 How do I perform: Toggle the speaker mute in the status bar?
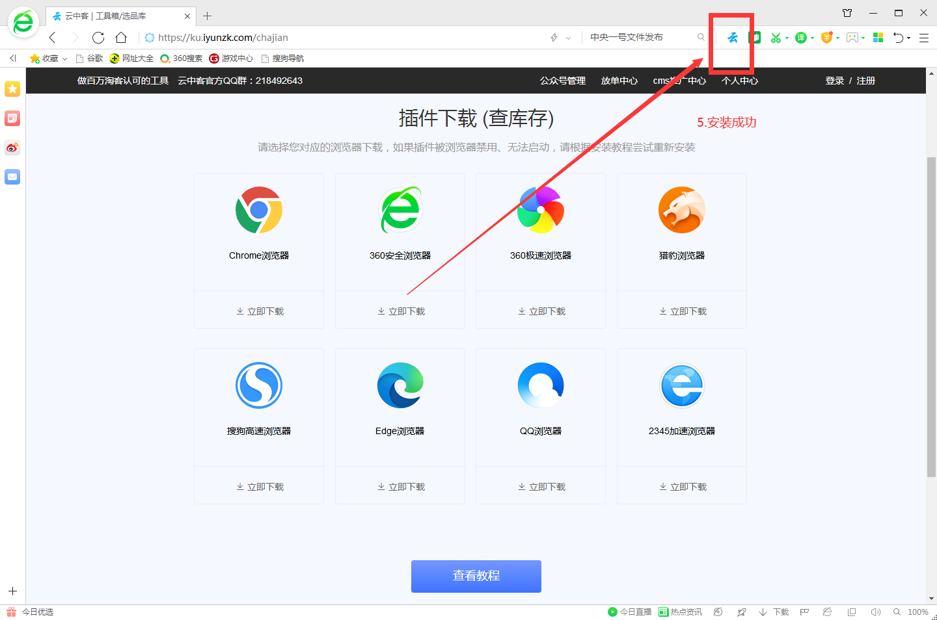pyautogui.click(x=875, y=612)
